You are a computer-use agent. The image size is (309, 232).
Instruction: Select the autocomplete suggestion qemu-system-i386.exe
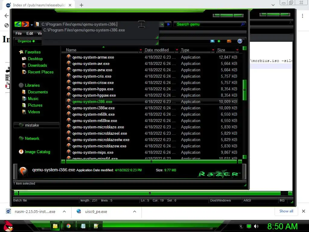point(84,30)
